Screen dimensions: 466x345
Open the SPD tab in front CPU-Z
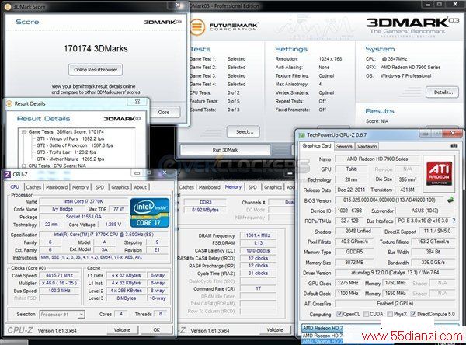pos(100,187)
